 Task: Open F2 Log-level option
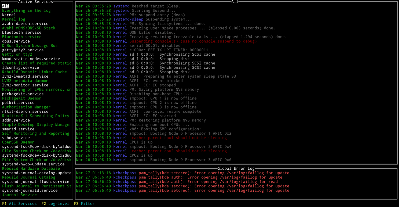pos(55,204)
